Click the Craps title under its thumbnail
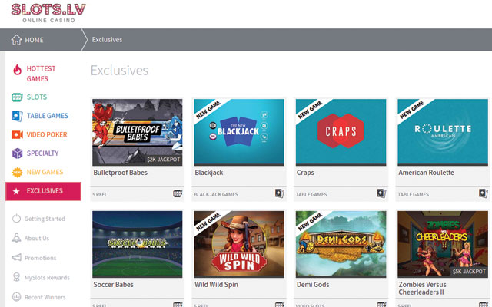This screenshot has height=307, width=492. (305, 173)
